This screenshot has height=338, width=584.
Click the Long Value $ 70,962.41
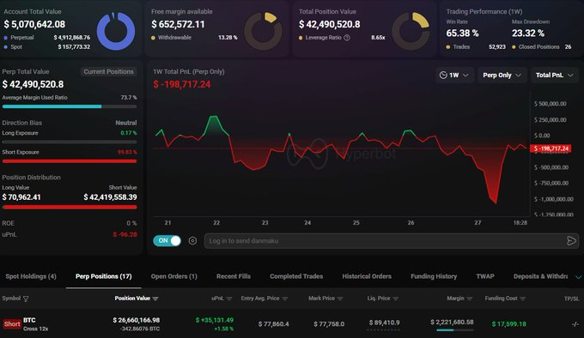click(21, 197)
